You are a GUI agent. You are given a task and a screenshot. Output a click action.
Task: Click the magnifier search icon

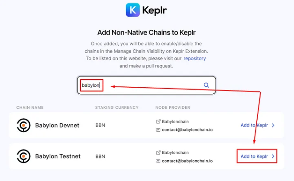tap(206, 85)
